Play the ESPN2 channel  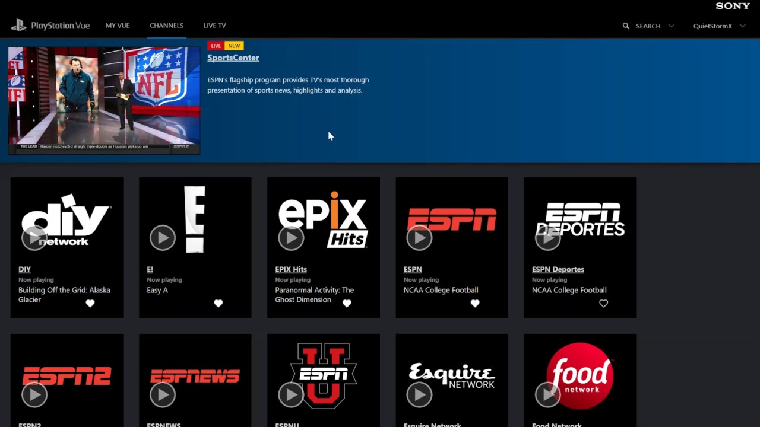click(x=34, y=394)
